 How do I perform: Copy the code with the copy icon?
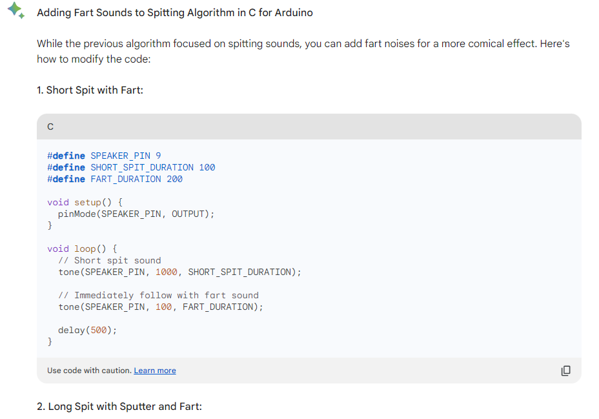coord(566,371)
